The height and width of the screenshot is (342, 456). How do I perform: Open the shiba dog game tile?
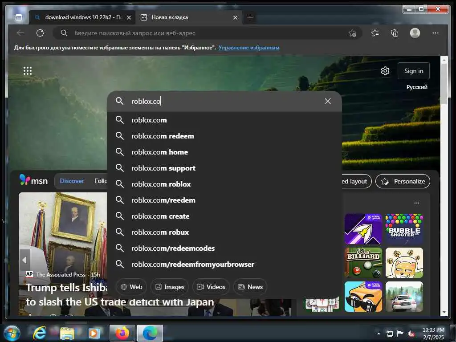point(404,263)
